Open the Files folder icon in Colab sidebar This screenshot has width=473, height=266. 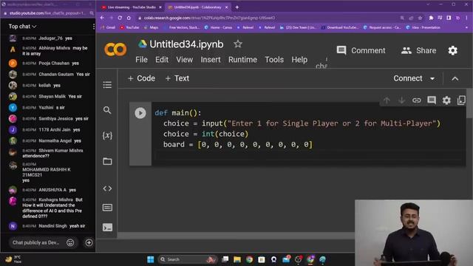pos(107,161)
